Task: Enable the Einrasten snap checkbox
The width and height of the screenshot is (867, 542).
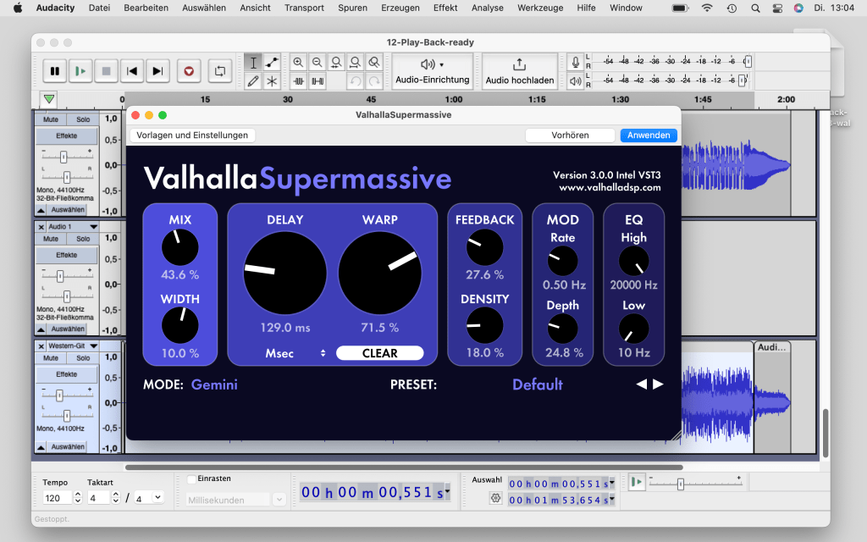Action: [x=191, y=479]
